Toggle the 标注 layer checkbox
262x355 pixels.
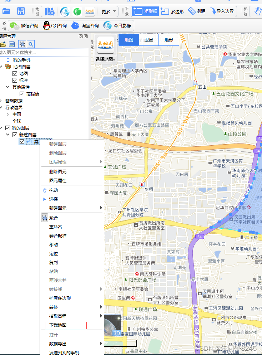tap(15, 81)
